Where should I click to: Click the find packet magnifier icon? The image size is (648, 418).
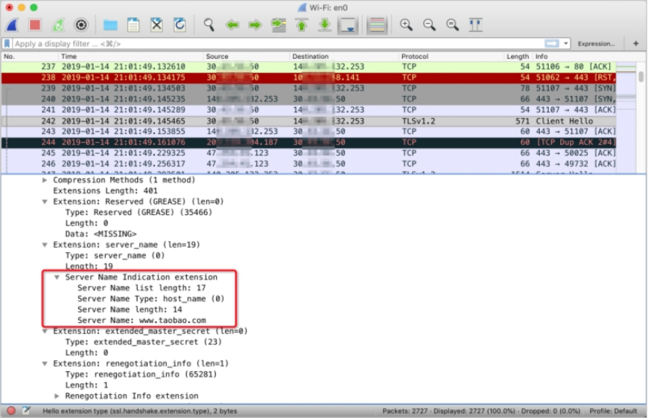209,25
